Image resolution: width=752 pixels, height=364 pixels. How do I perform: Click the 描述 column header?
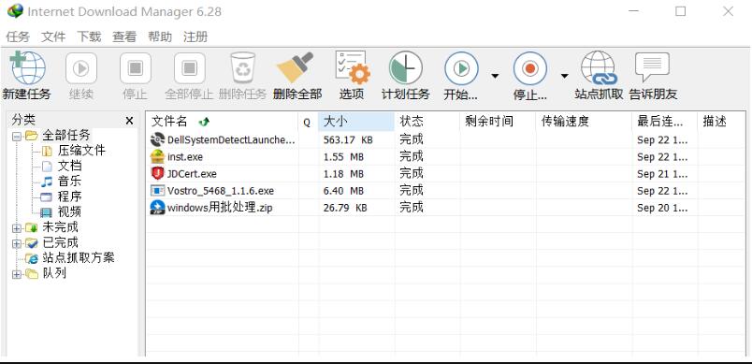coord(721,122)
